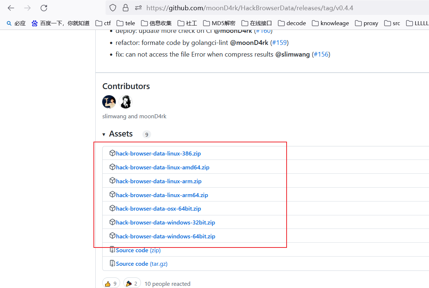
Task: Click the browser forward arrow
Action: click(27, 8)
